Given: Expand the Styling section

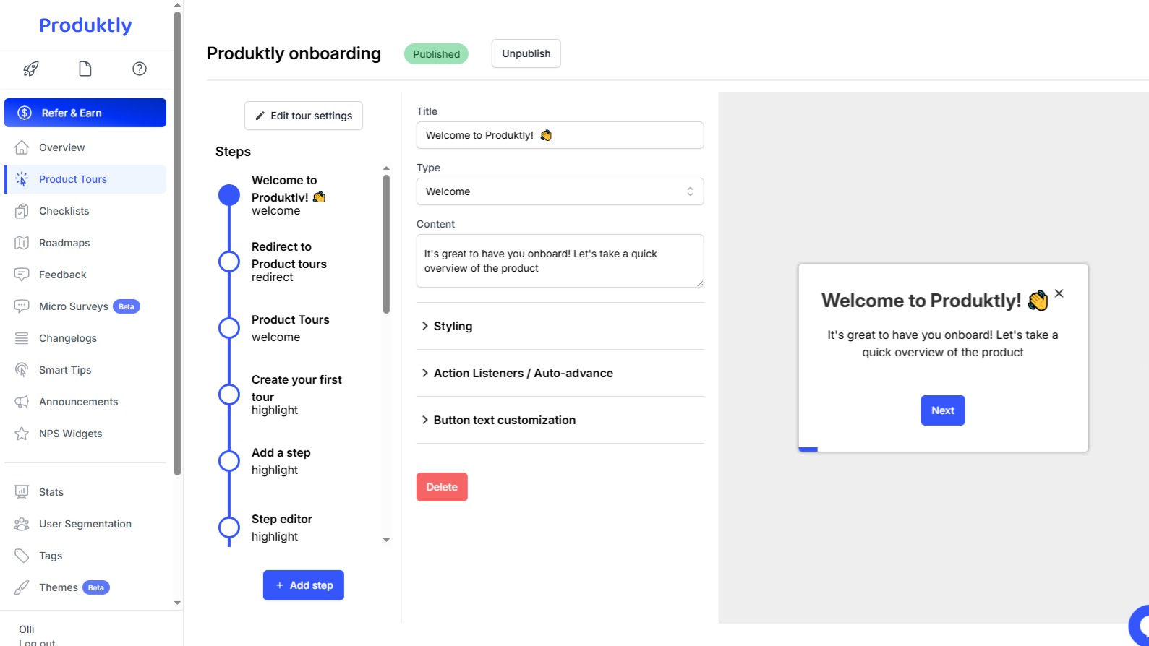Looking at the screenshot, I should pyautogui.click(x=453, y=326).
